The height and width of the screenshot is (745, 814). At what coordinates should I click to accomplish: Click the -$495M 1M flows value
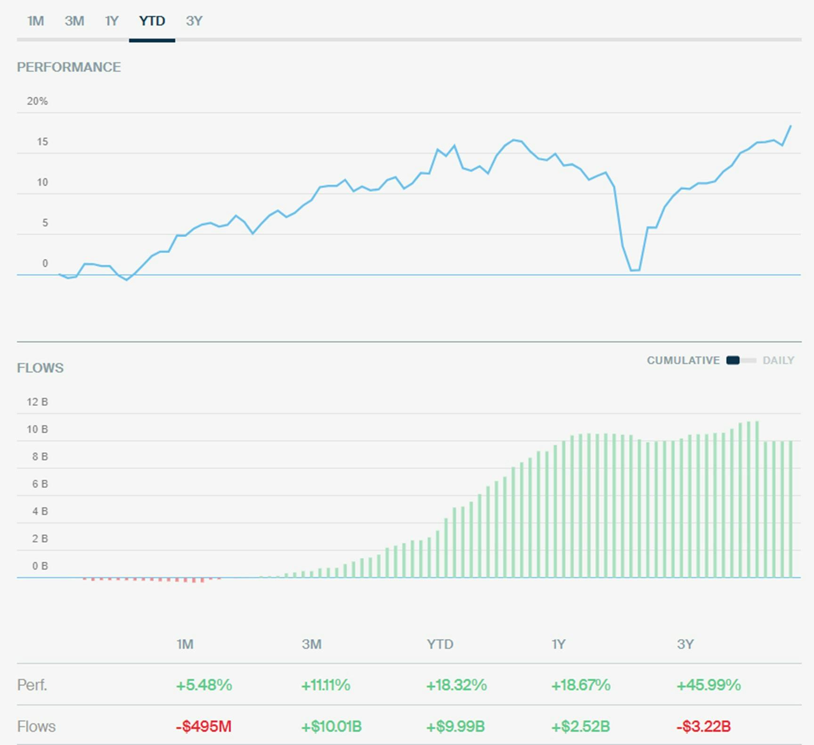click(x=203, y=726)
